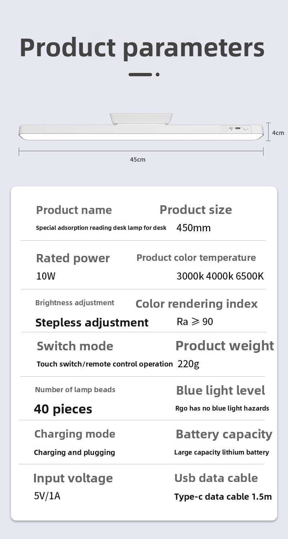Click the Type-C port on the lamp

[x=238, y=128]
